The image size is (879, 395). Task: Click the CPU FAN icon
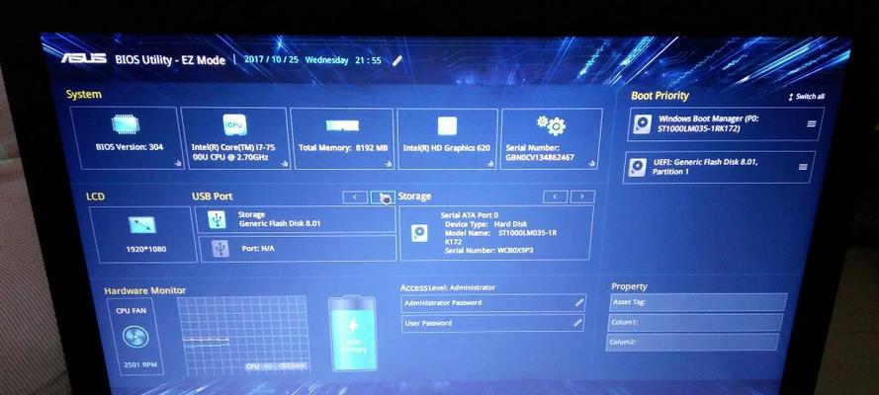pos(135,337)
